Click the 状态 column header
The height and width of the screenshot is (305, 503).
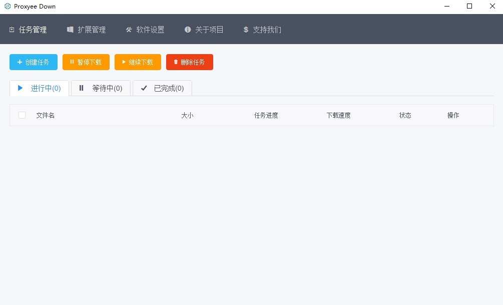[x=405, y=115]
